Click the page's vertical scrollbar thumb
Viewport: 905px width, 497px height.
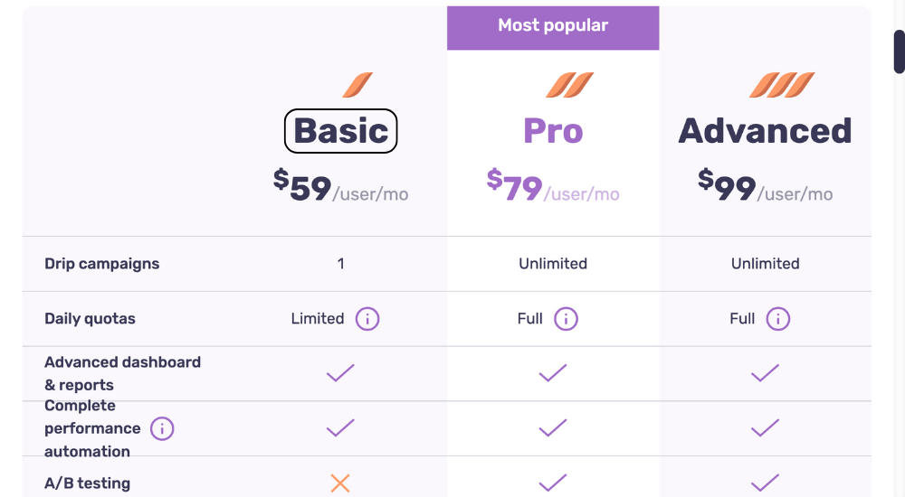pyautogui.click(x=900, y=52)
